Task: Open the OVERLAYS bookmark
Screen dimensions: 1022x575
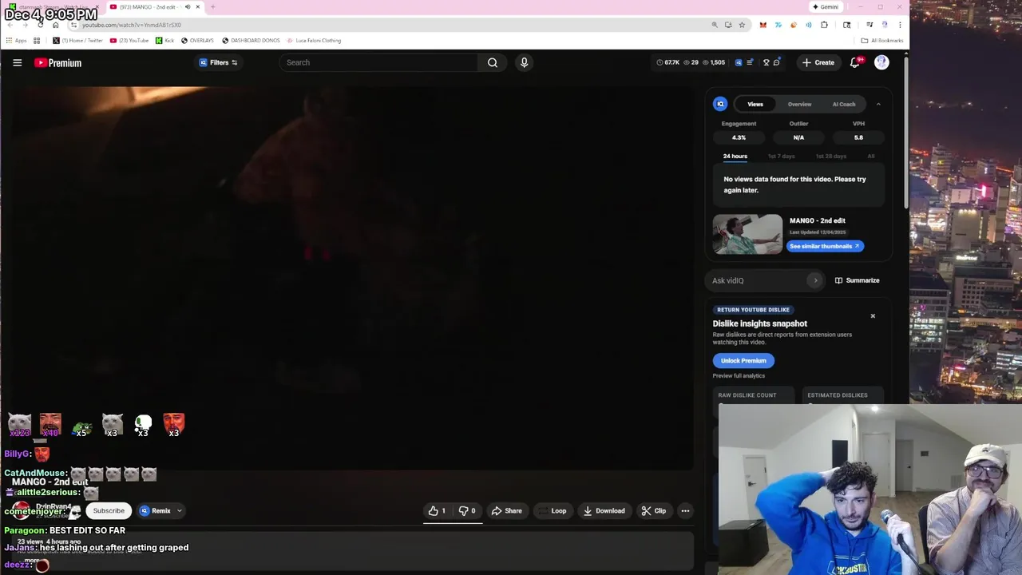Action: click(197, 41)
